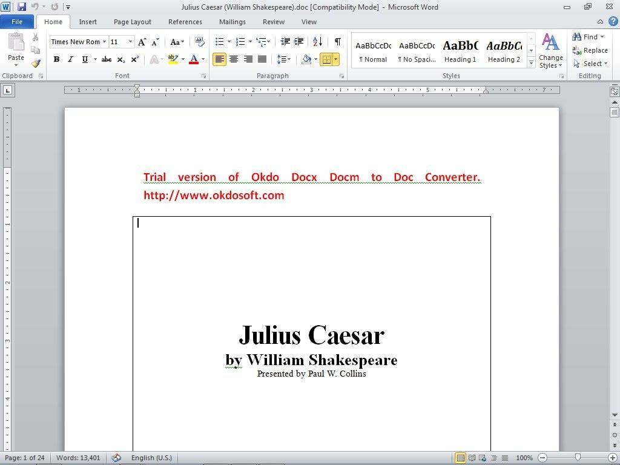Expand the Styles gallery More arrow
The image size is (620, 465).
coord(532,63)
